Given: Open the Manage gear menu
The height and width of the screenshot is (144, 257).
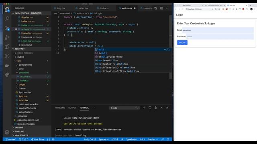Looking at the screenshot, I should pos(7,132).
